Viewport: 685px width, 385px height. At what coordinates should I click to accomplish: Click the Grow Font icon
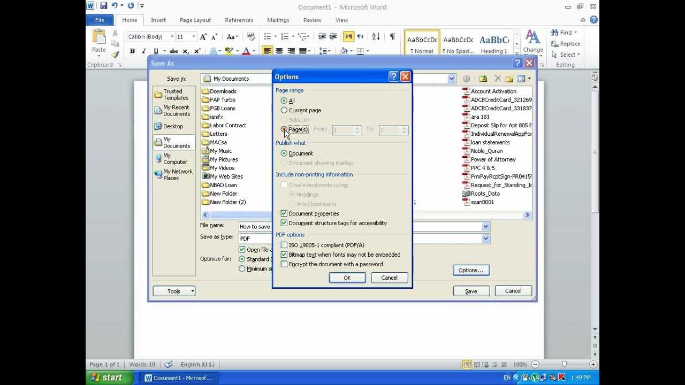(203, 37)
